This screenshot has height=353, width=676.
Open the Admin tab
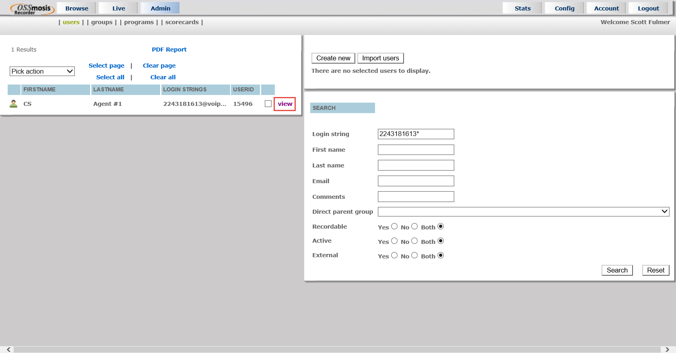(160, 8)
